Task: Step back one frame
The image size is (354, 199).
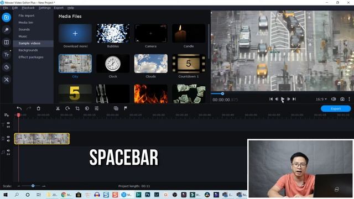Action: 277,99
